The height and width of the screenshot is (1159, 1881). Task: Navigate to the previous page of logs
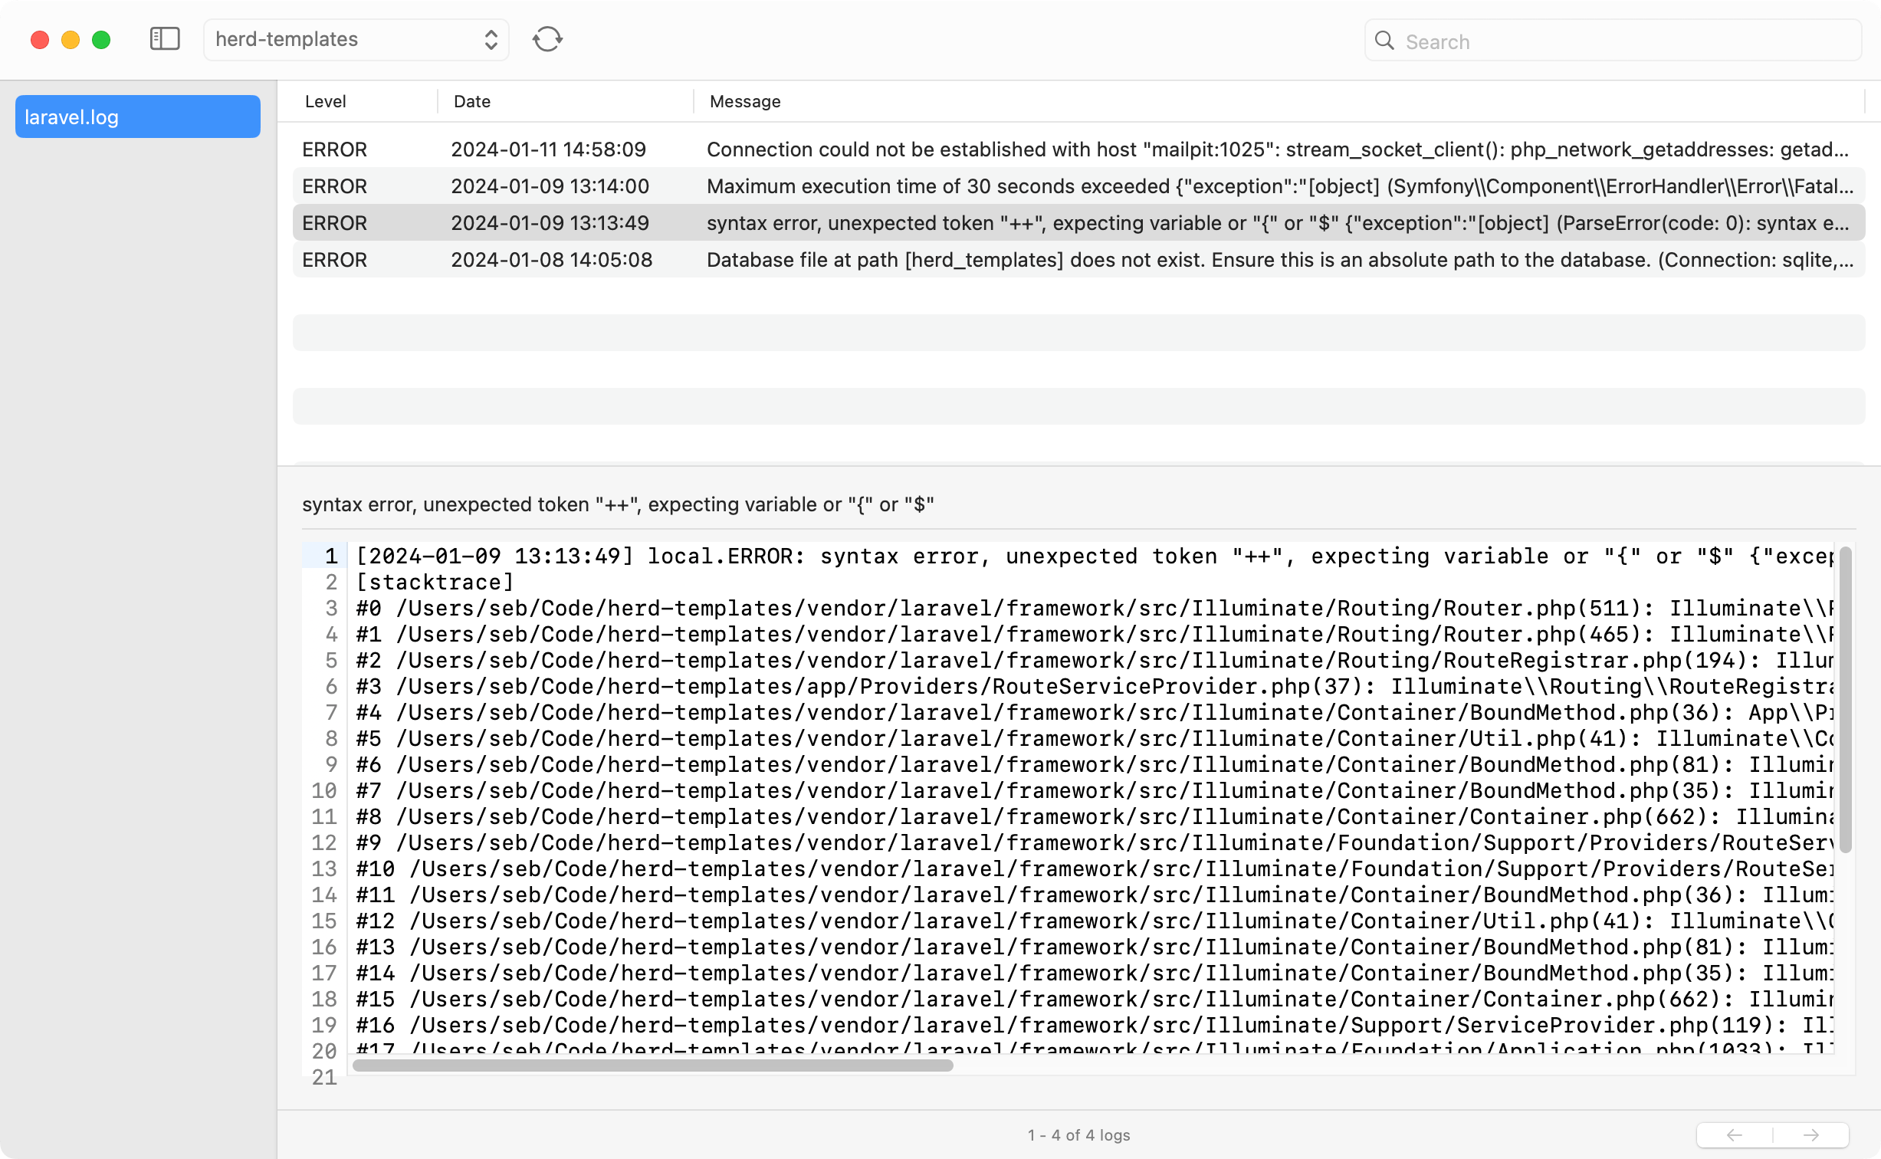pyautogui.click(x=1735, y=1134)
